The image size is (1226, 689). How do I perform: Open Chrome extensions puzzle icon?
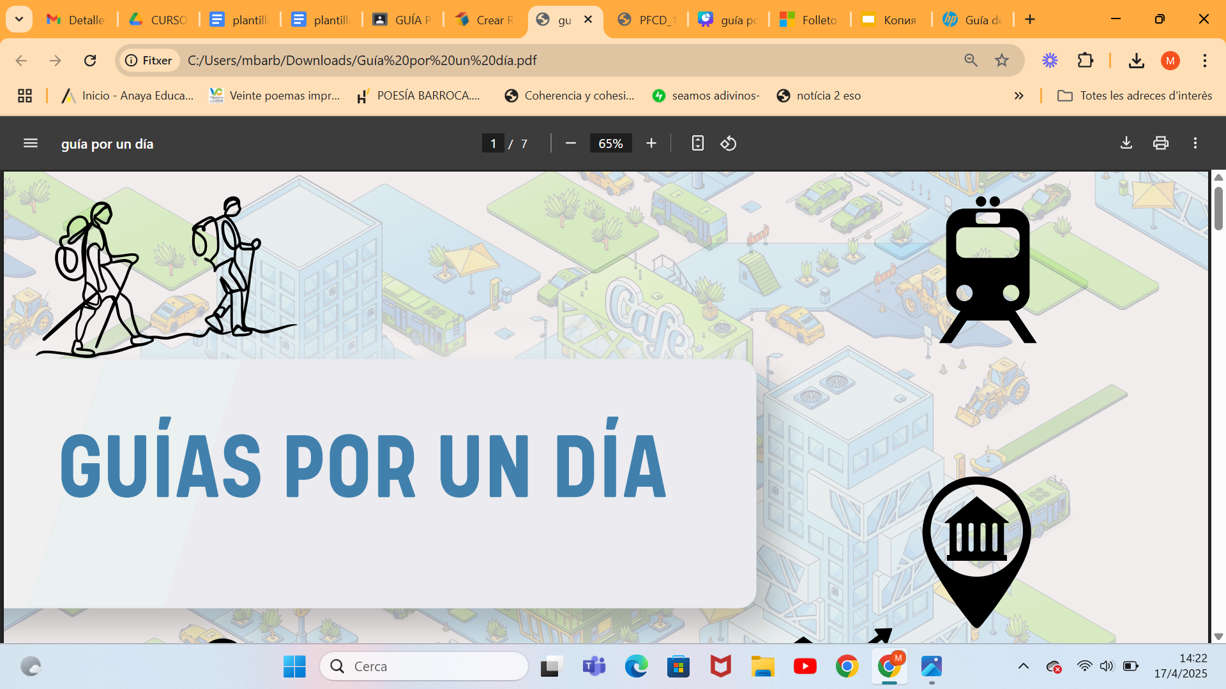click(x=1086, y=61)
